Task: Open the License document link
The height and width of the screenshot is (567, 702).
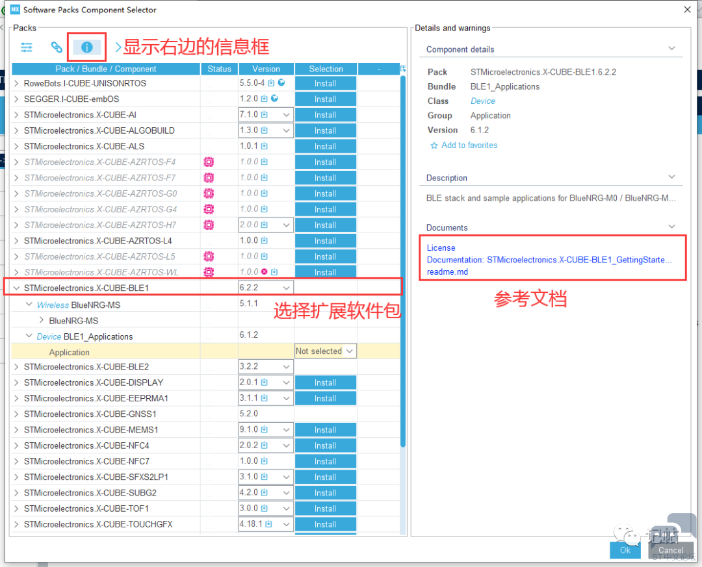Action: (441, 248)
